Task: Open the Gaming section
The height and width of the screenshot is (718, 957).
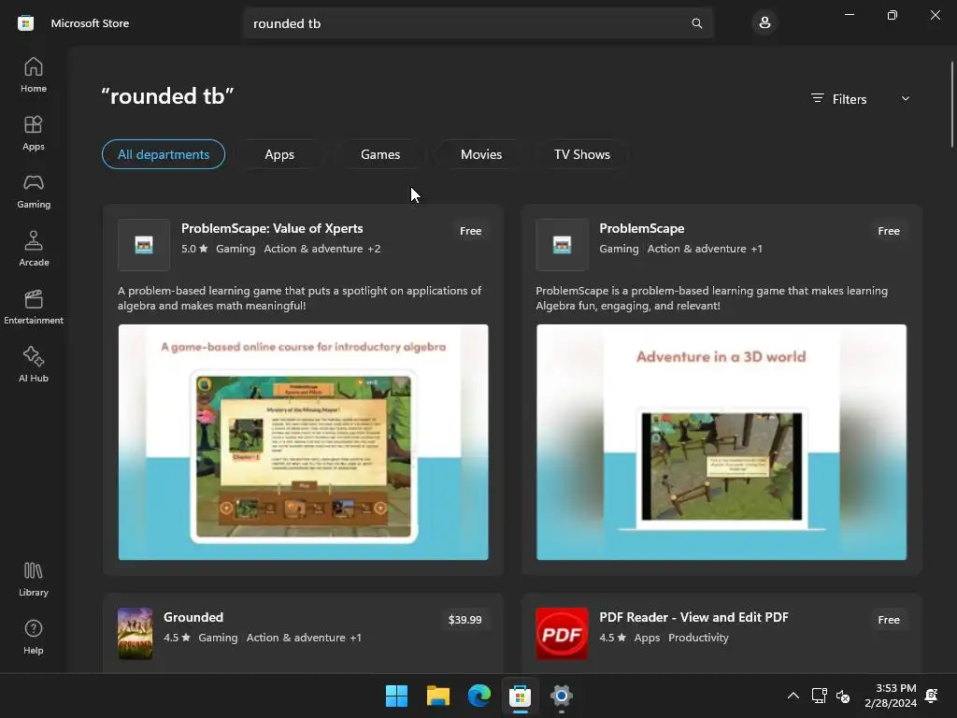Action: (34, 191)
